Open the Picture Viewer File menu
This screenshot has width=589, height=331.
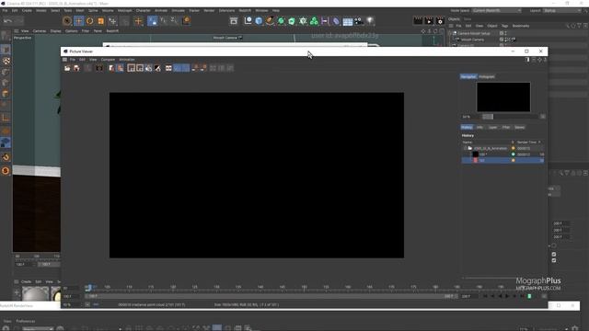click(72, 60)
